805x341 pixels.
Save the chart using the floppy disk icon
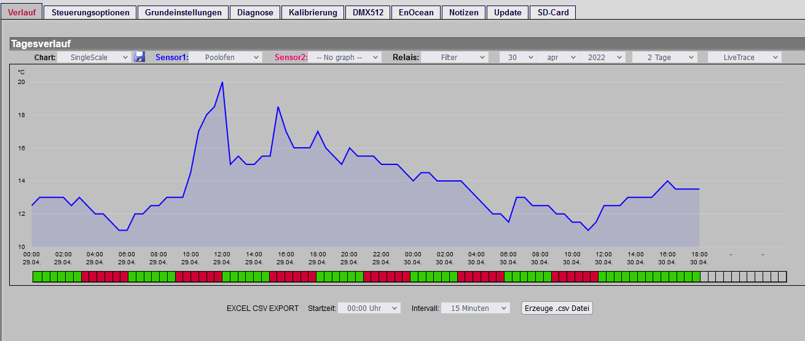coord(139,57)
